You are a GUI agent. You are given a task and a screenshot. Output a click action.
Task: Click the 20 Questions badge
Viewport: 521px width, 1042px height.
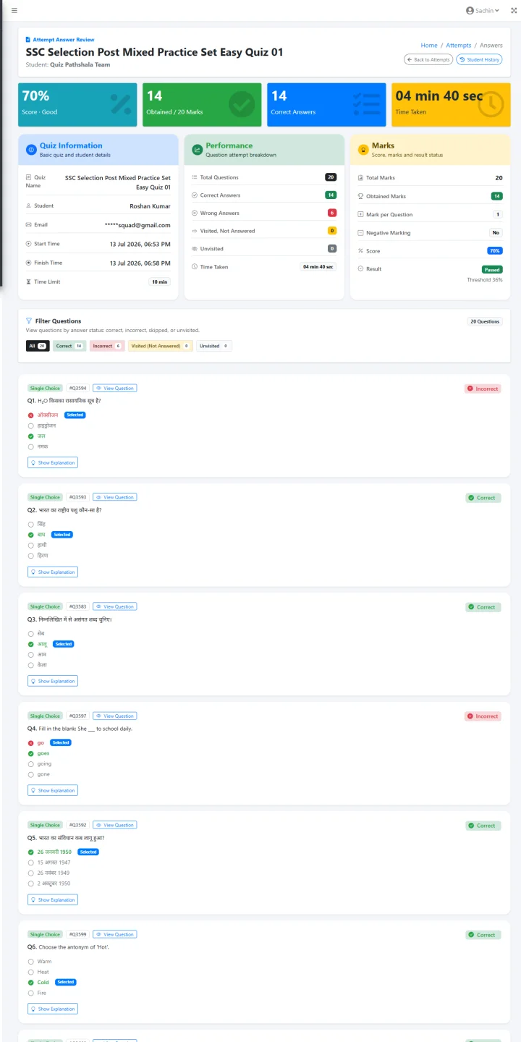click(485, 321)
